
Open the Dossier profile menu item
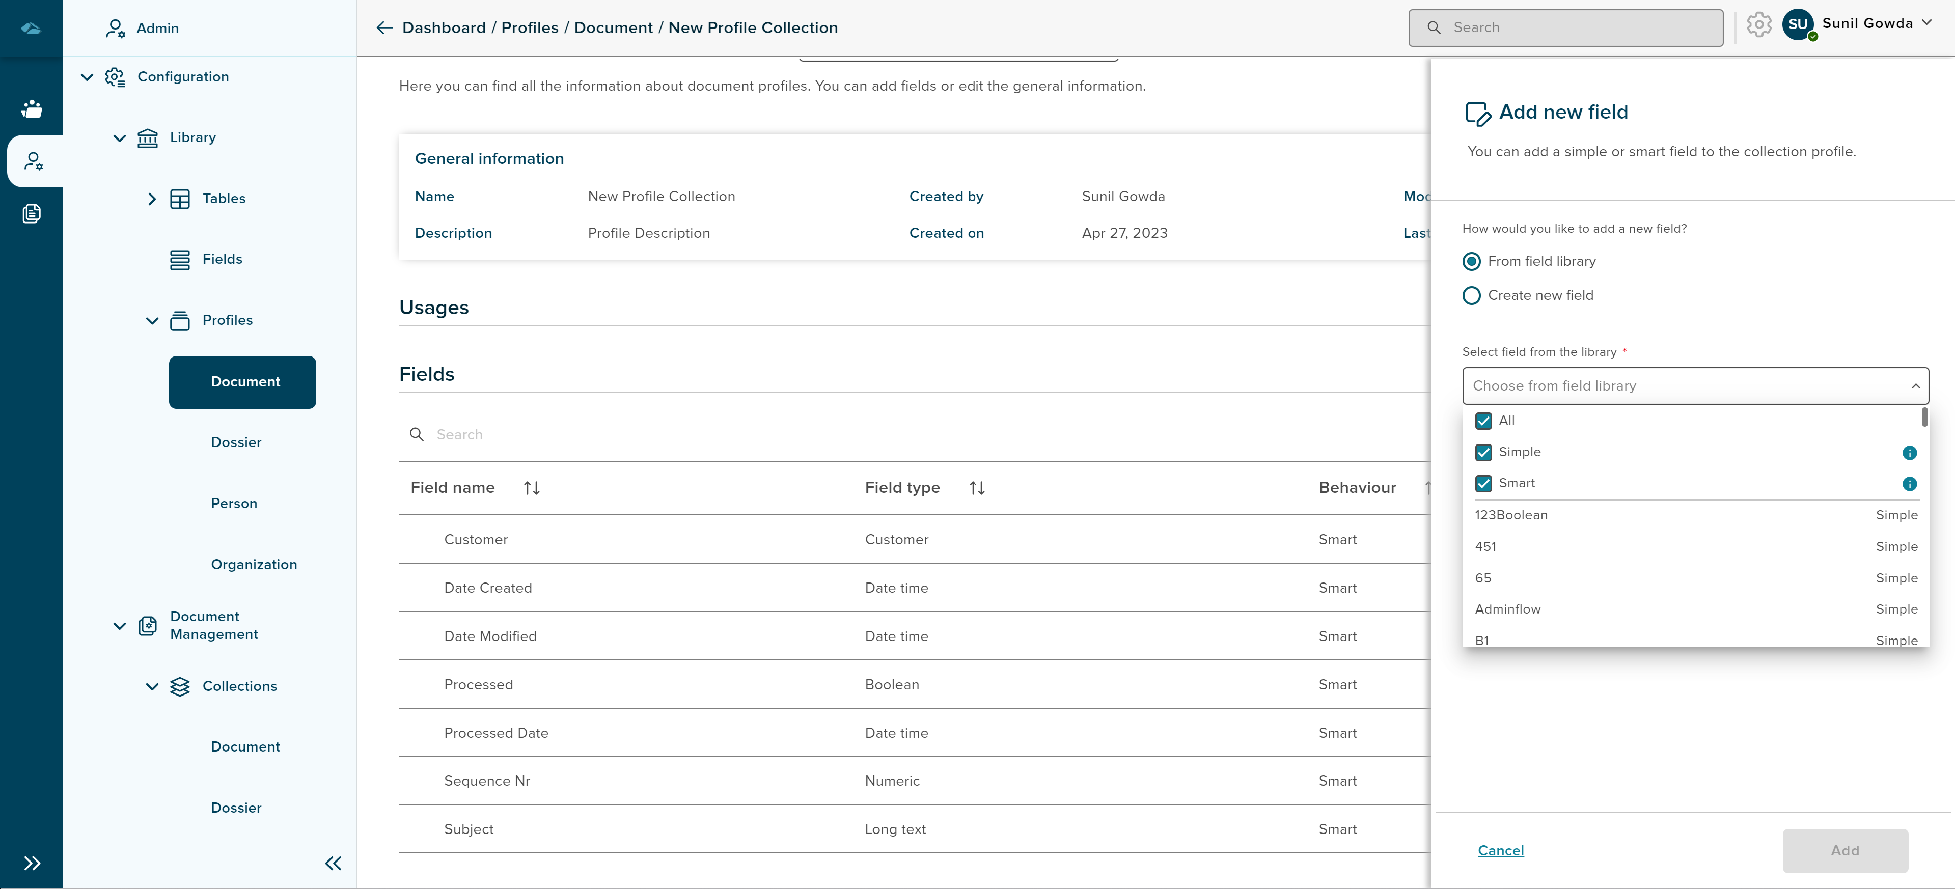(x=236, y=442)
